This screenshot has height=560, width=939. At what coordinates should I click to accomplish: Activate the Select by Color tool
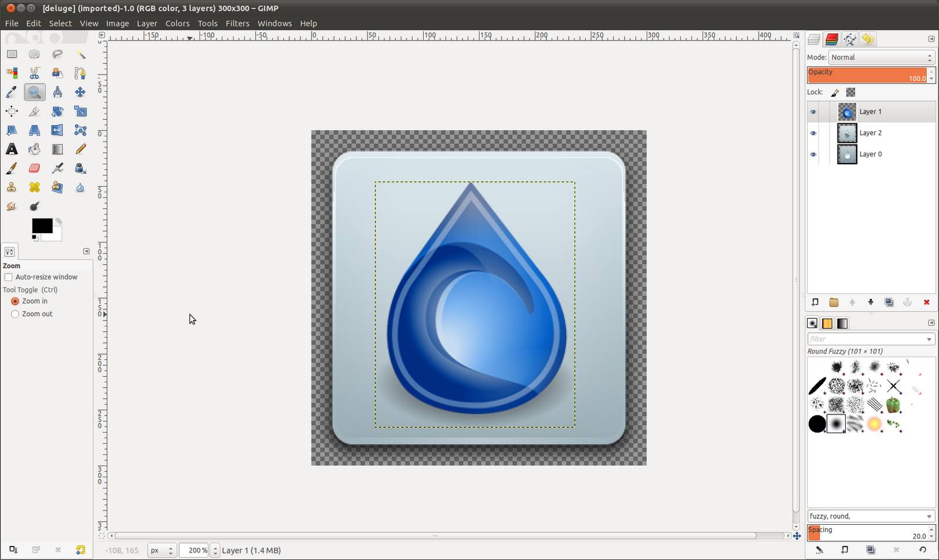[12, 73]
